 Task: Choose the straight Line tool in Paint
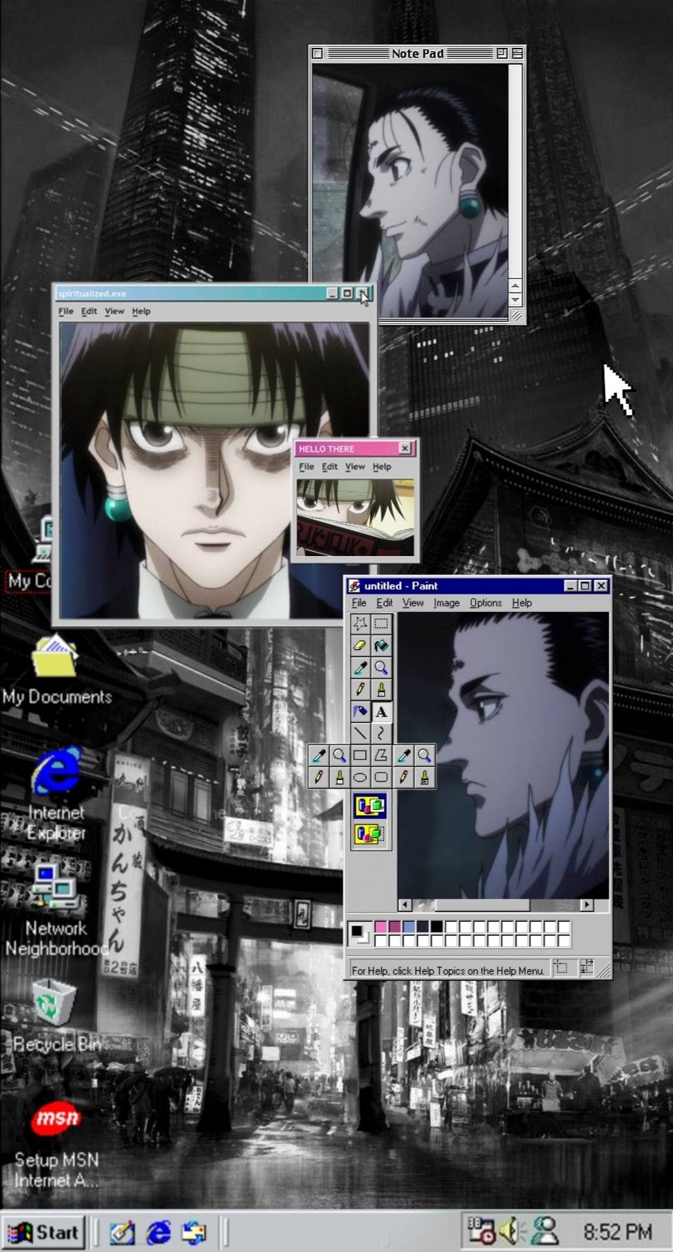(x=359, y=733)
